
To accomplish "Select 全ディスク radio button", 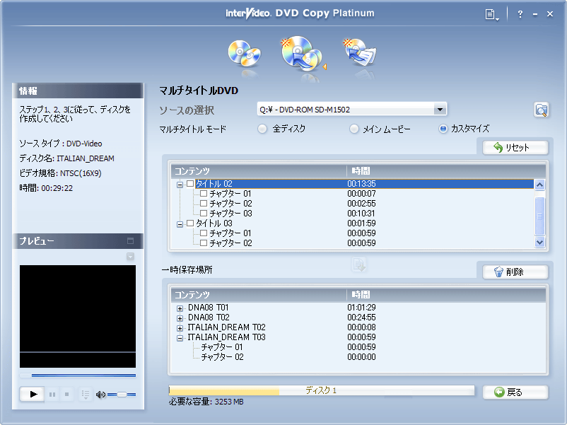I will [x=262, y=129].
